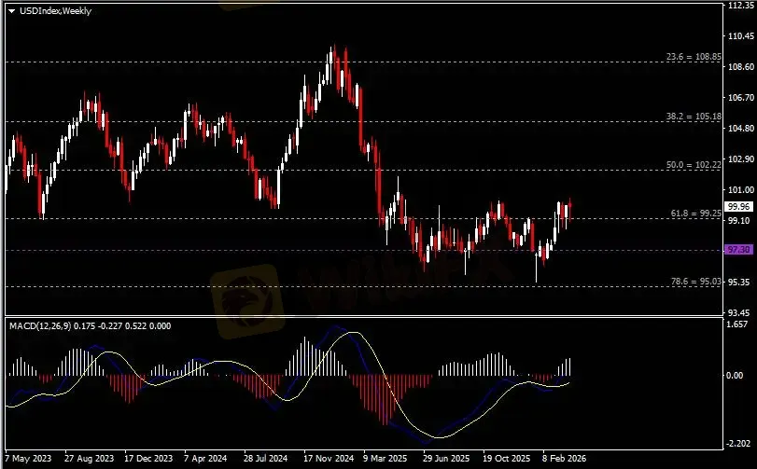Click the 17 Nov 2024 date label
This screenshot has height=469, width=757.
pos(329,459)
